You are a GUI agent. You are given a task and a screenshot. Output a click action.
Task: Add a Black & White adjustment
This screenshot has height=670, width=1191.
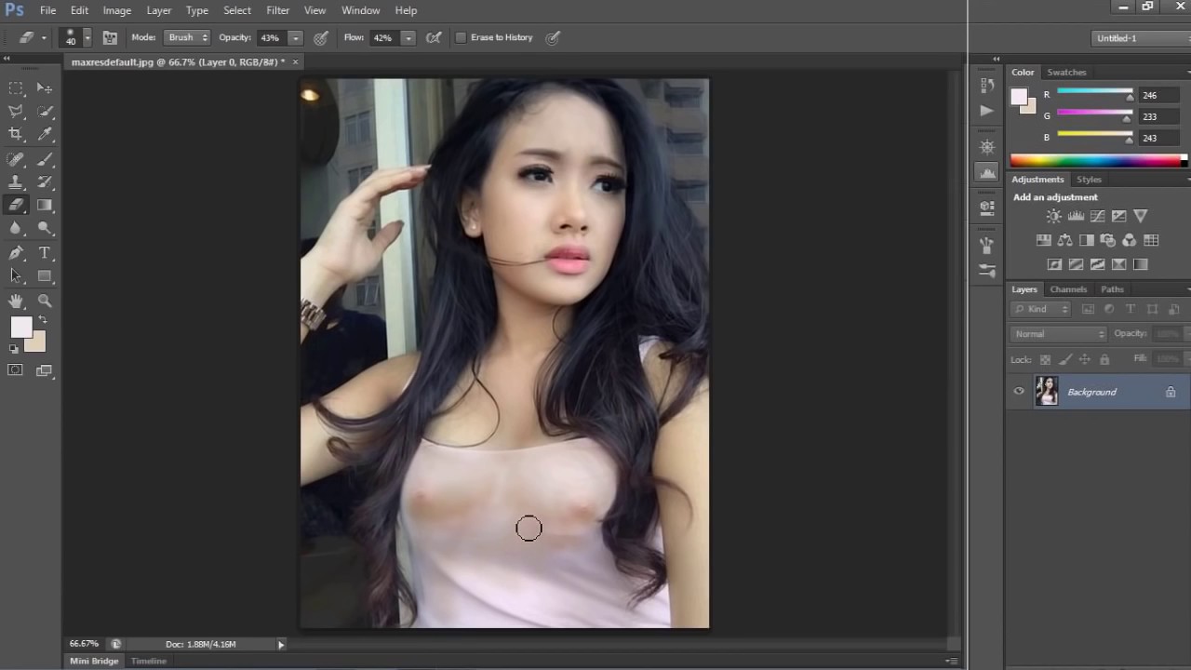[1086, 240]
